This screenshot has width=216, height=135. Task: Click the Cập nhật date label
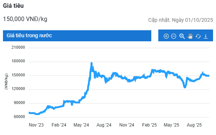click(180, 20)
